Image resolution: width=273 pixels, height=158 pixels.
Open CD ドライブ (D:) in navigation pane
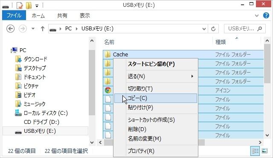41,122
